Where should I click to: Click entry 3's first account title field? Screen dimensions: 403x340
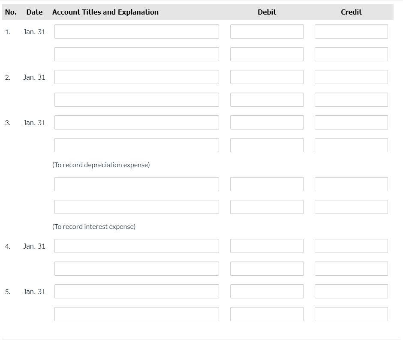pyautogui.click(x=136, y=123)
